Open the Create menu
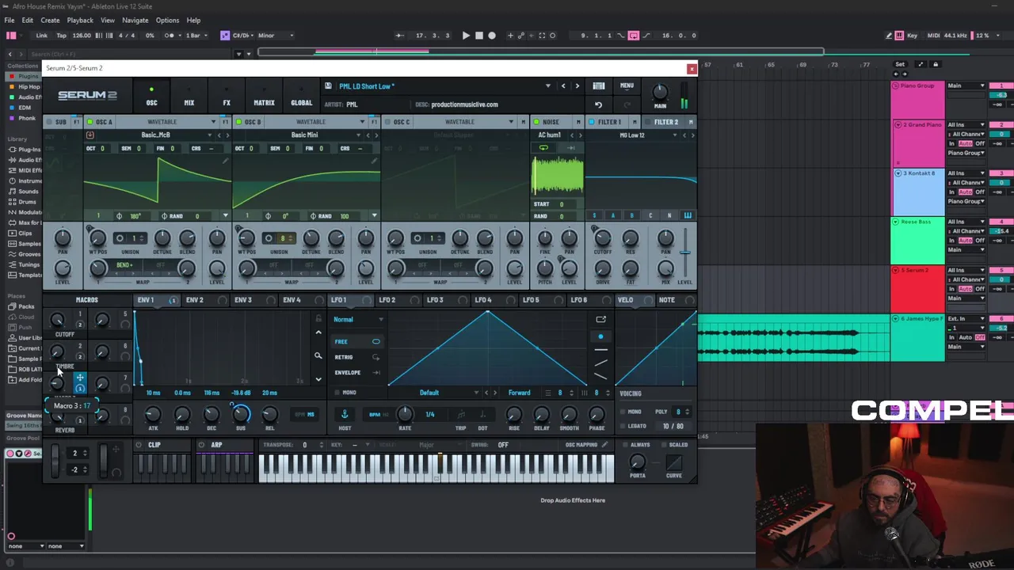This screenshot has height=570, width=1014. 50,20
